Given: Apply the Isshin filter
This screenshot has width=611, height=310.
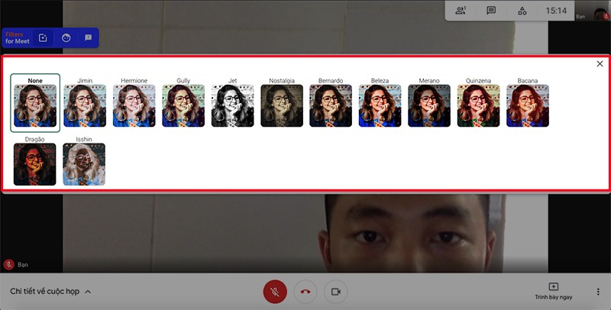Looking at the screenshot, I should coord(84,164).
